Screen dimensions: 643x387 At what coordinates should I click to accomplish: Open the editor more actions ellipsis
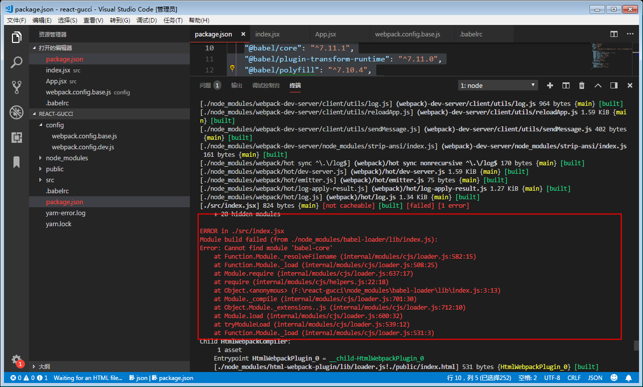[630, 34]
